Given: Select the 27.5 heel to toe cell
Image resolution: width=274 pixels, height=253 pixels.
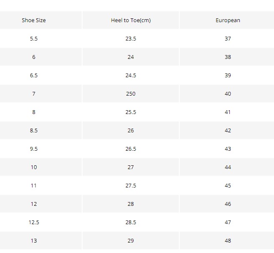Looking at the screenshot, I should 131,186.
